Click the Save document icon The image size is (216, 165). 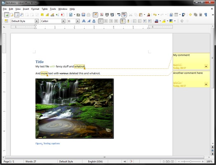[83, 15]
